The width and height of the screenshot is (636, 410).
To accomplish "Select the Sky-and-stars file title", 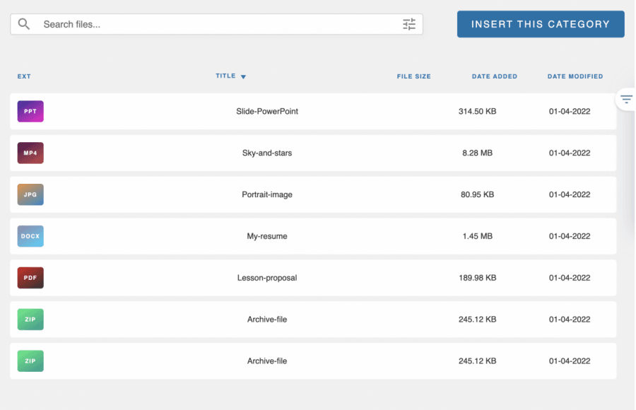I will pos(267,153).
